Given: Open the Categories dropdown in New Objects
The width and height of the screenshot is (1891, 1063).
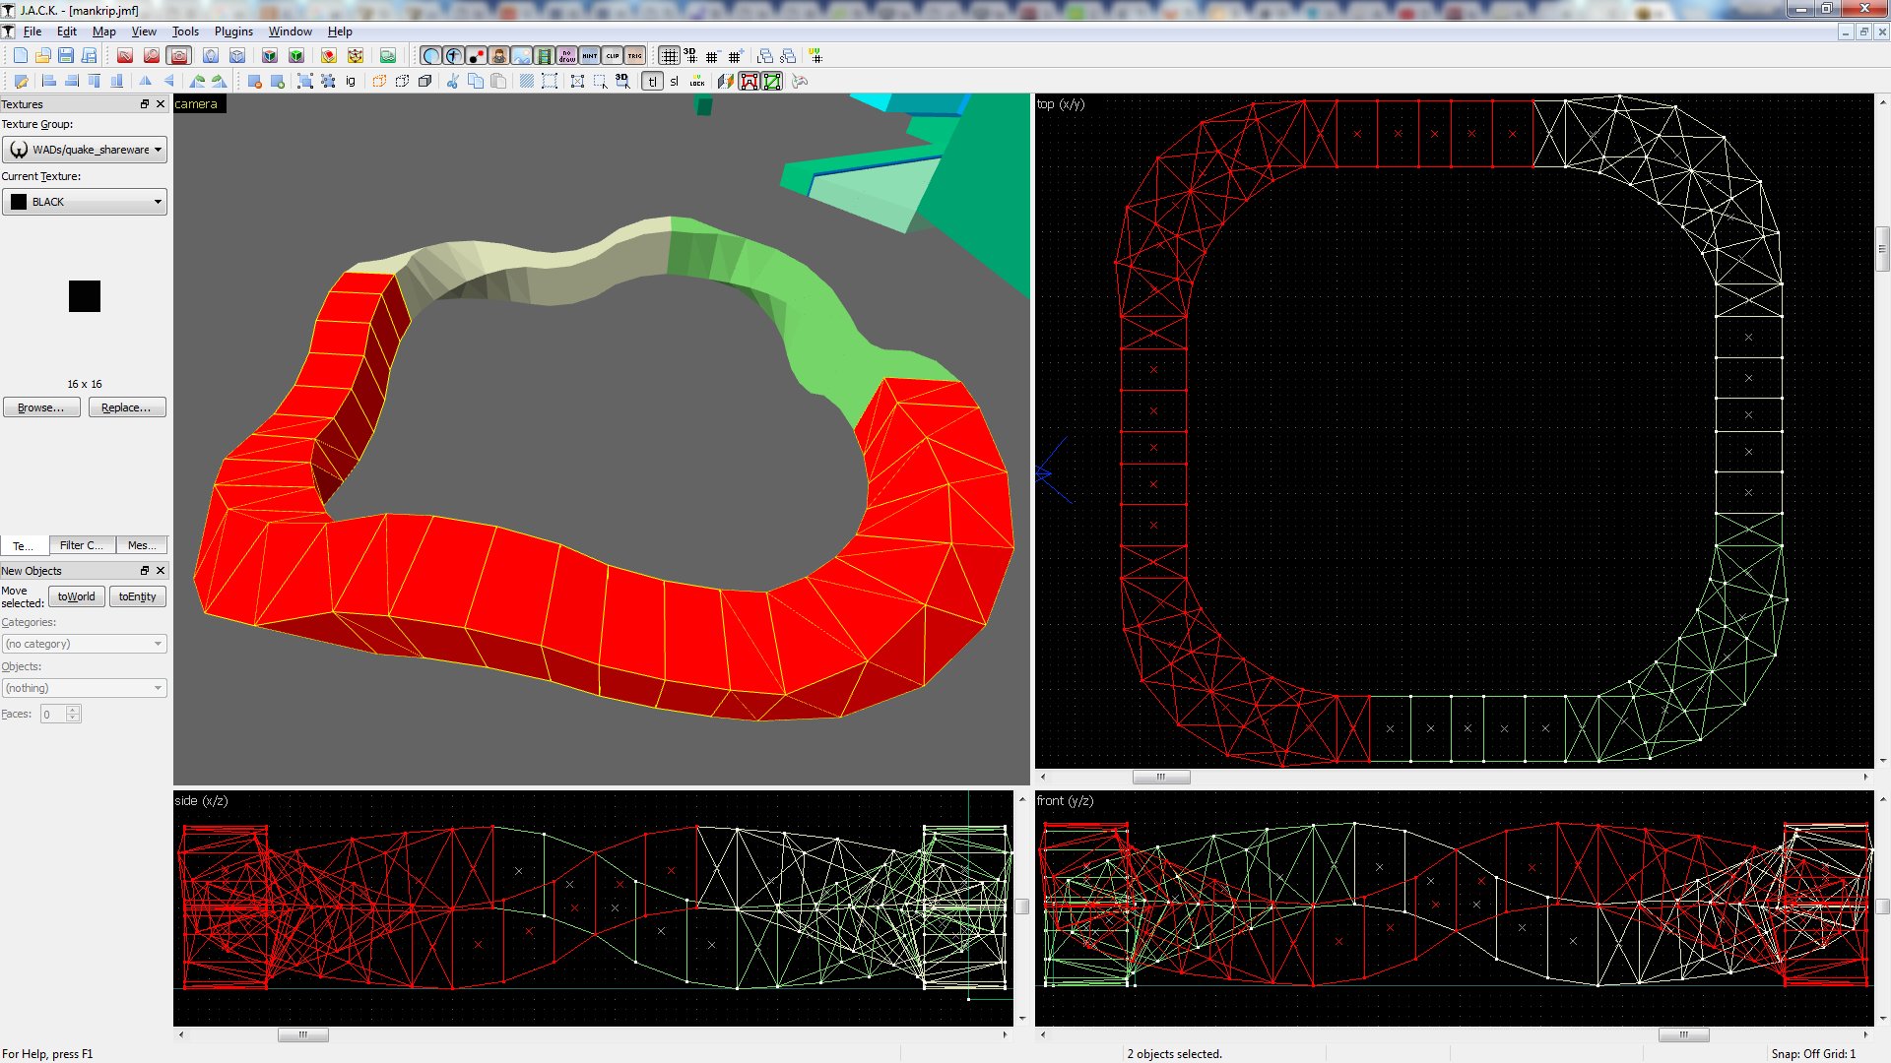Looking at the screenshot, I should point(85,644).
